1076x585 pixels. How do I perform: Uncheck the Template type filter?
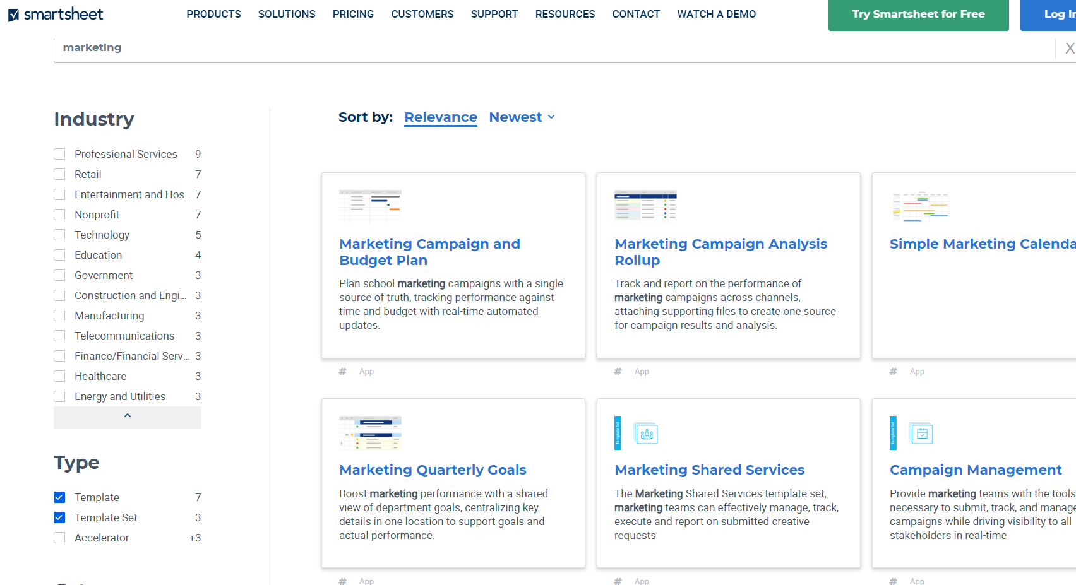coord(59,497)
